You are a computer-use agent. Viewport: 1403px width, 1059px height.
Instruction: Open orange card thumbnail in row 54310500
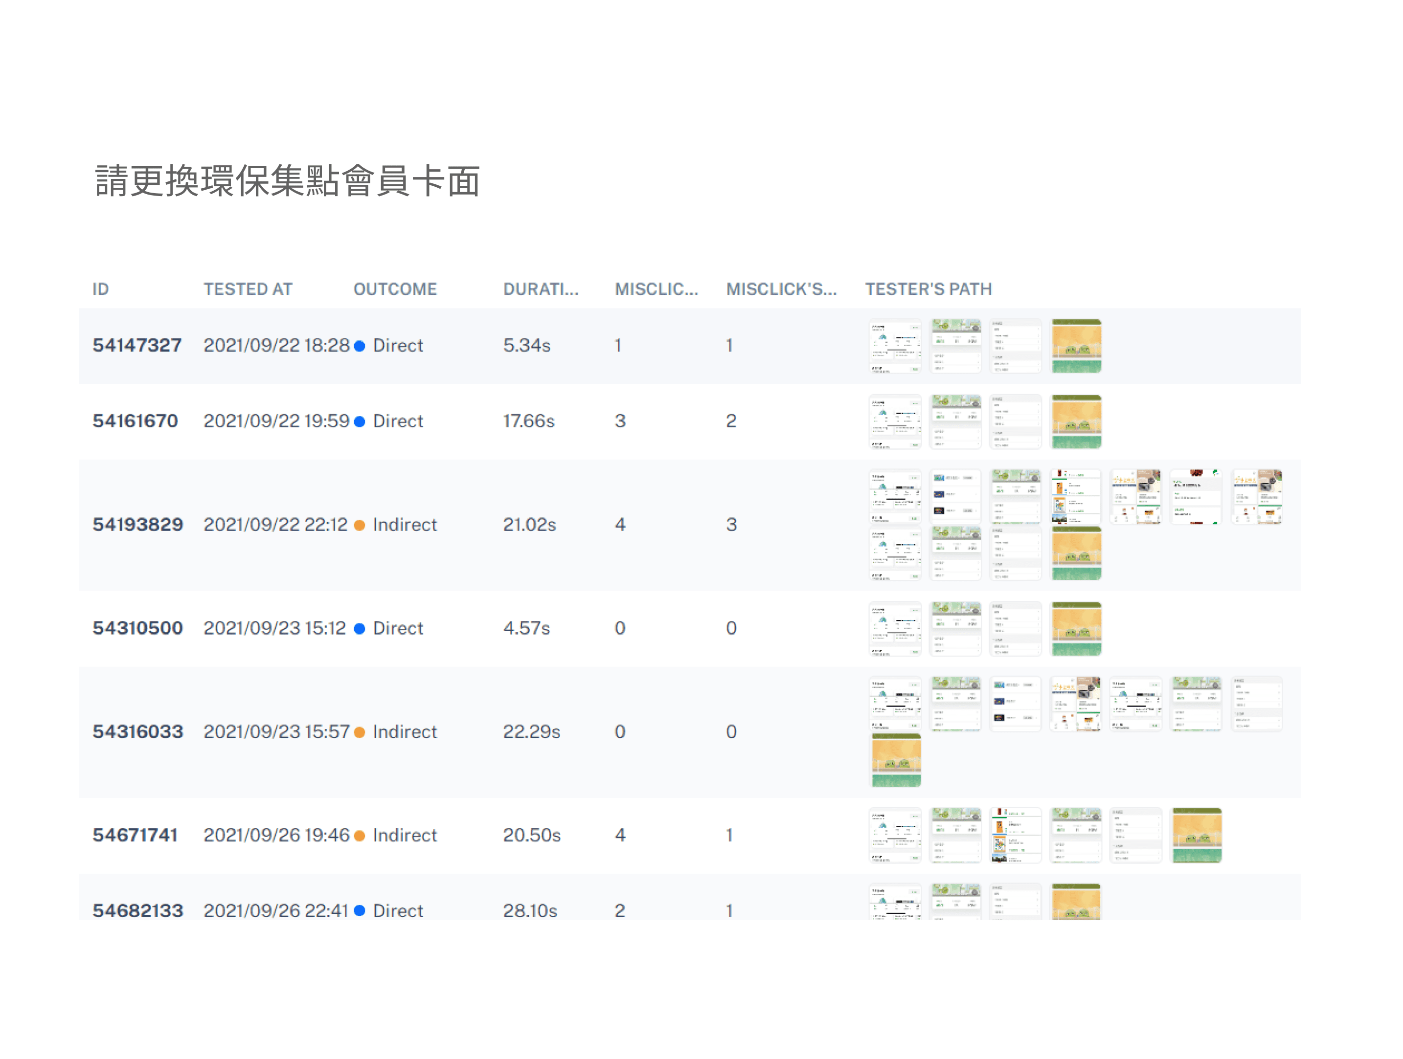1076,629
